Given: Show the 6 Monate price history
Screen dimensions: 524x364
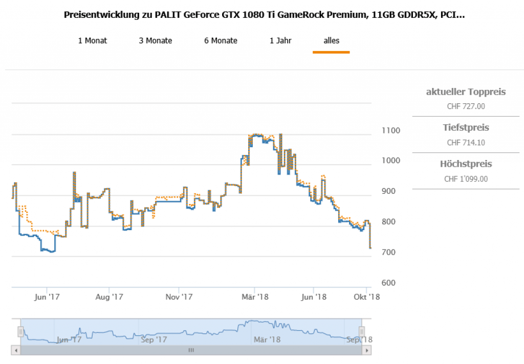Looking at the screenshot, I should [x=221, y=41].
